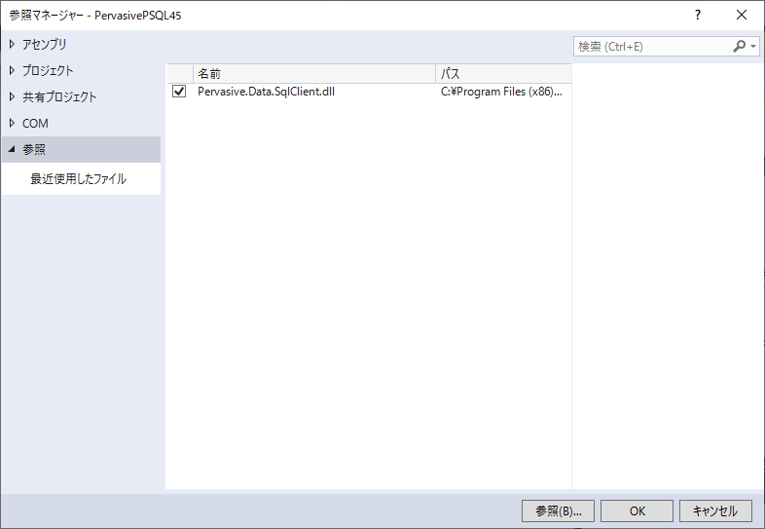This screenshot has height=529, width=765.
Task: Focus the 検索 (Ctrl+E) search field
Action: [x=650, y=46]
